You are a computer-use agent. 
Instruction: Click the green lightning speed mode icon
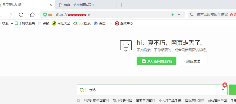(173, 14)
